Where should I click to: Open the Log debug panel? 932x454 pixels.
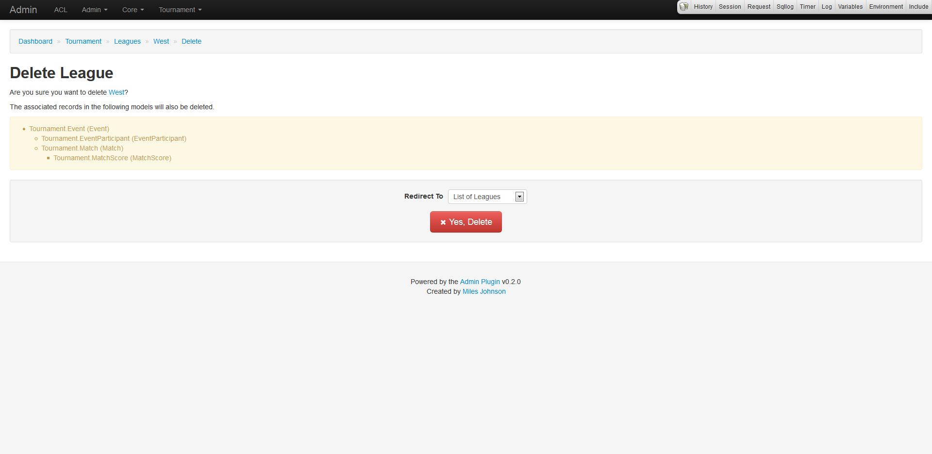point(827,7)
